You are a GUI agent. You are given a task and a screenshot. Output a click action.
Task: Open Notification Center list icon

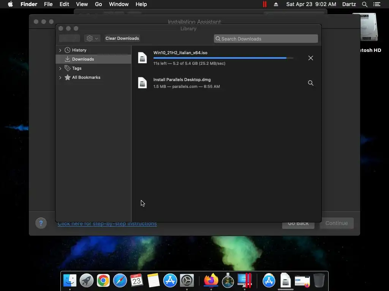[x=377, y=4]
